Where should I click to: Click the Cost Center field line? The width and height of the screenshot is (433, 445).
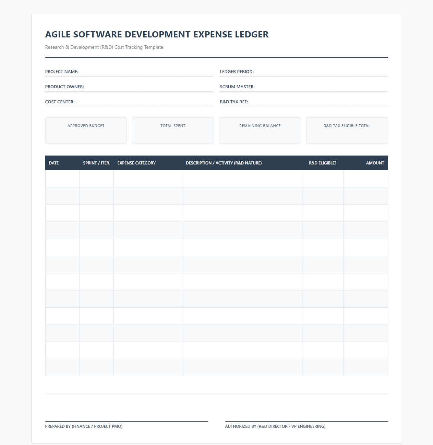(x=129, y=102)
